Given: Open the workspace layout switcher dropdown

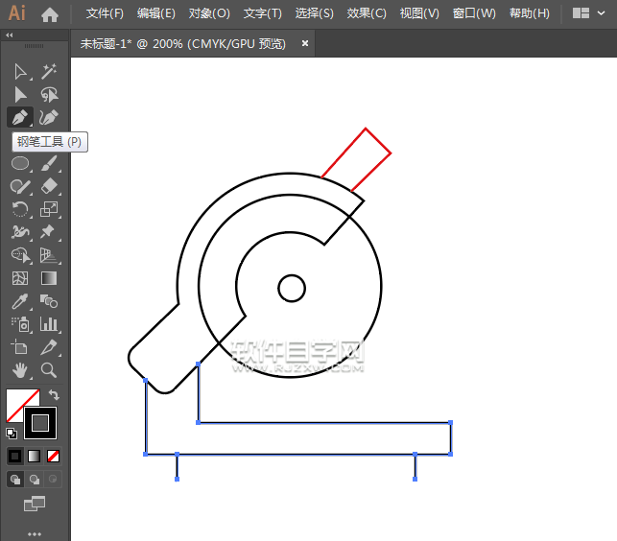Looking at the screenshot, I should coord(588,13).
